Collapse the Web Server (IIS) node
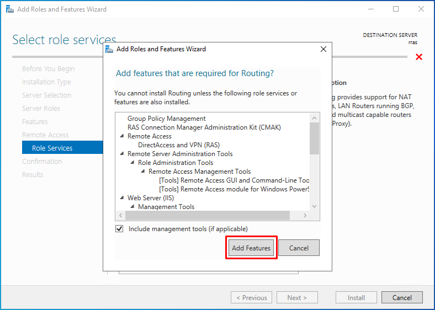 tap(122, 198)
